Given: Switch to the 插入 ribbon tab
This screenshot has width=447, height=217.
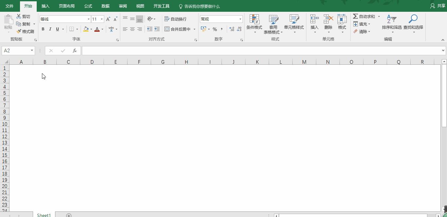Looking at the screenshot, I should [45, 6].
